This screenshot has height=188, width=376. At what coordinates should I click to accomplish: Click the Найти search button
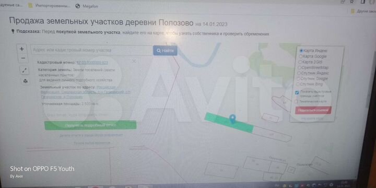click(165, 51)
